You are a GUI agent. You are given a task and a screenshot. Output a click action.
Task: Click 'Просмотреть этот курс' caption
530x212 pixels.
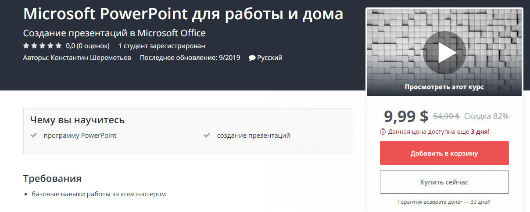444,87
